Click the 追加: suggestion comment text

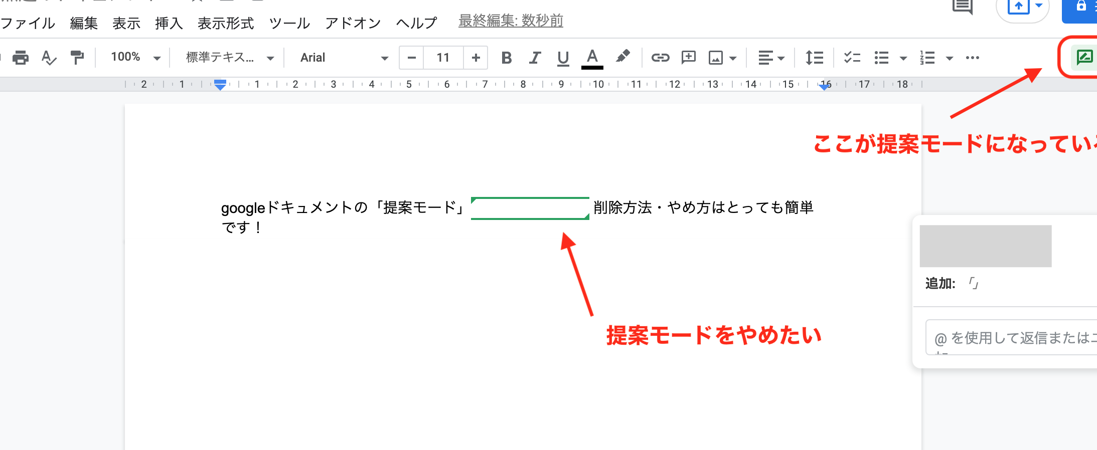click(952, 284)
